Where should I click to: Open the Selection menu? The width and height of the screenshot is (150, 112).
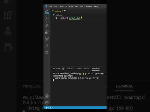[63, 7]
